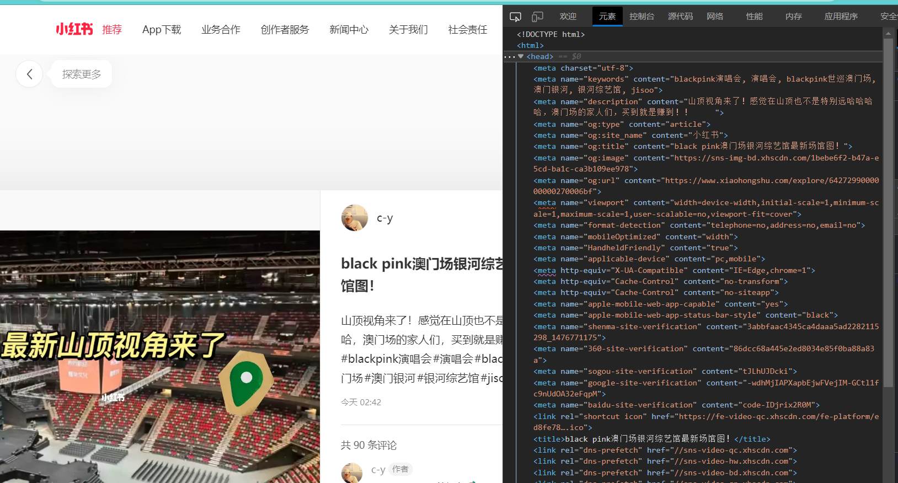
Task: Select the meta viewport node
Action: click(706, 208)
